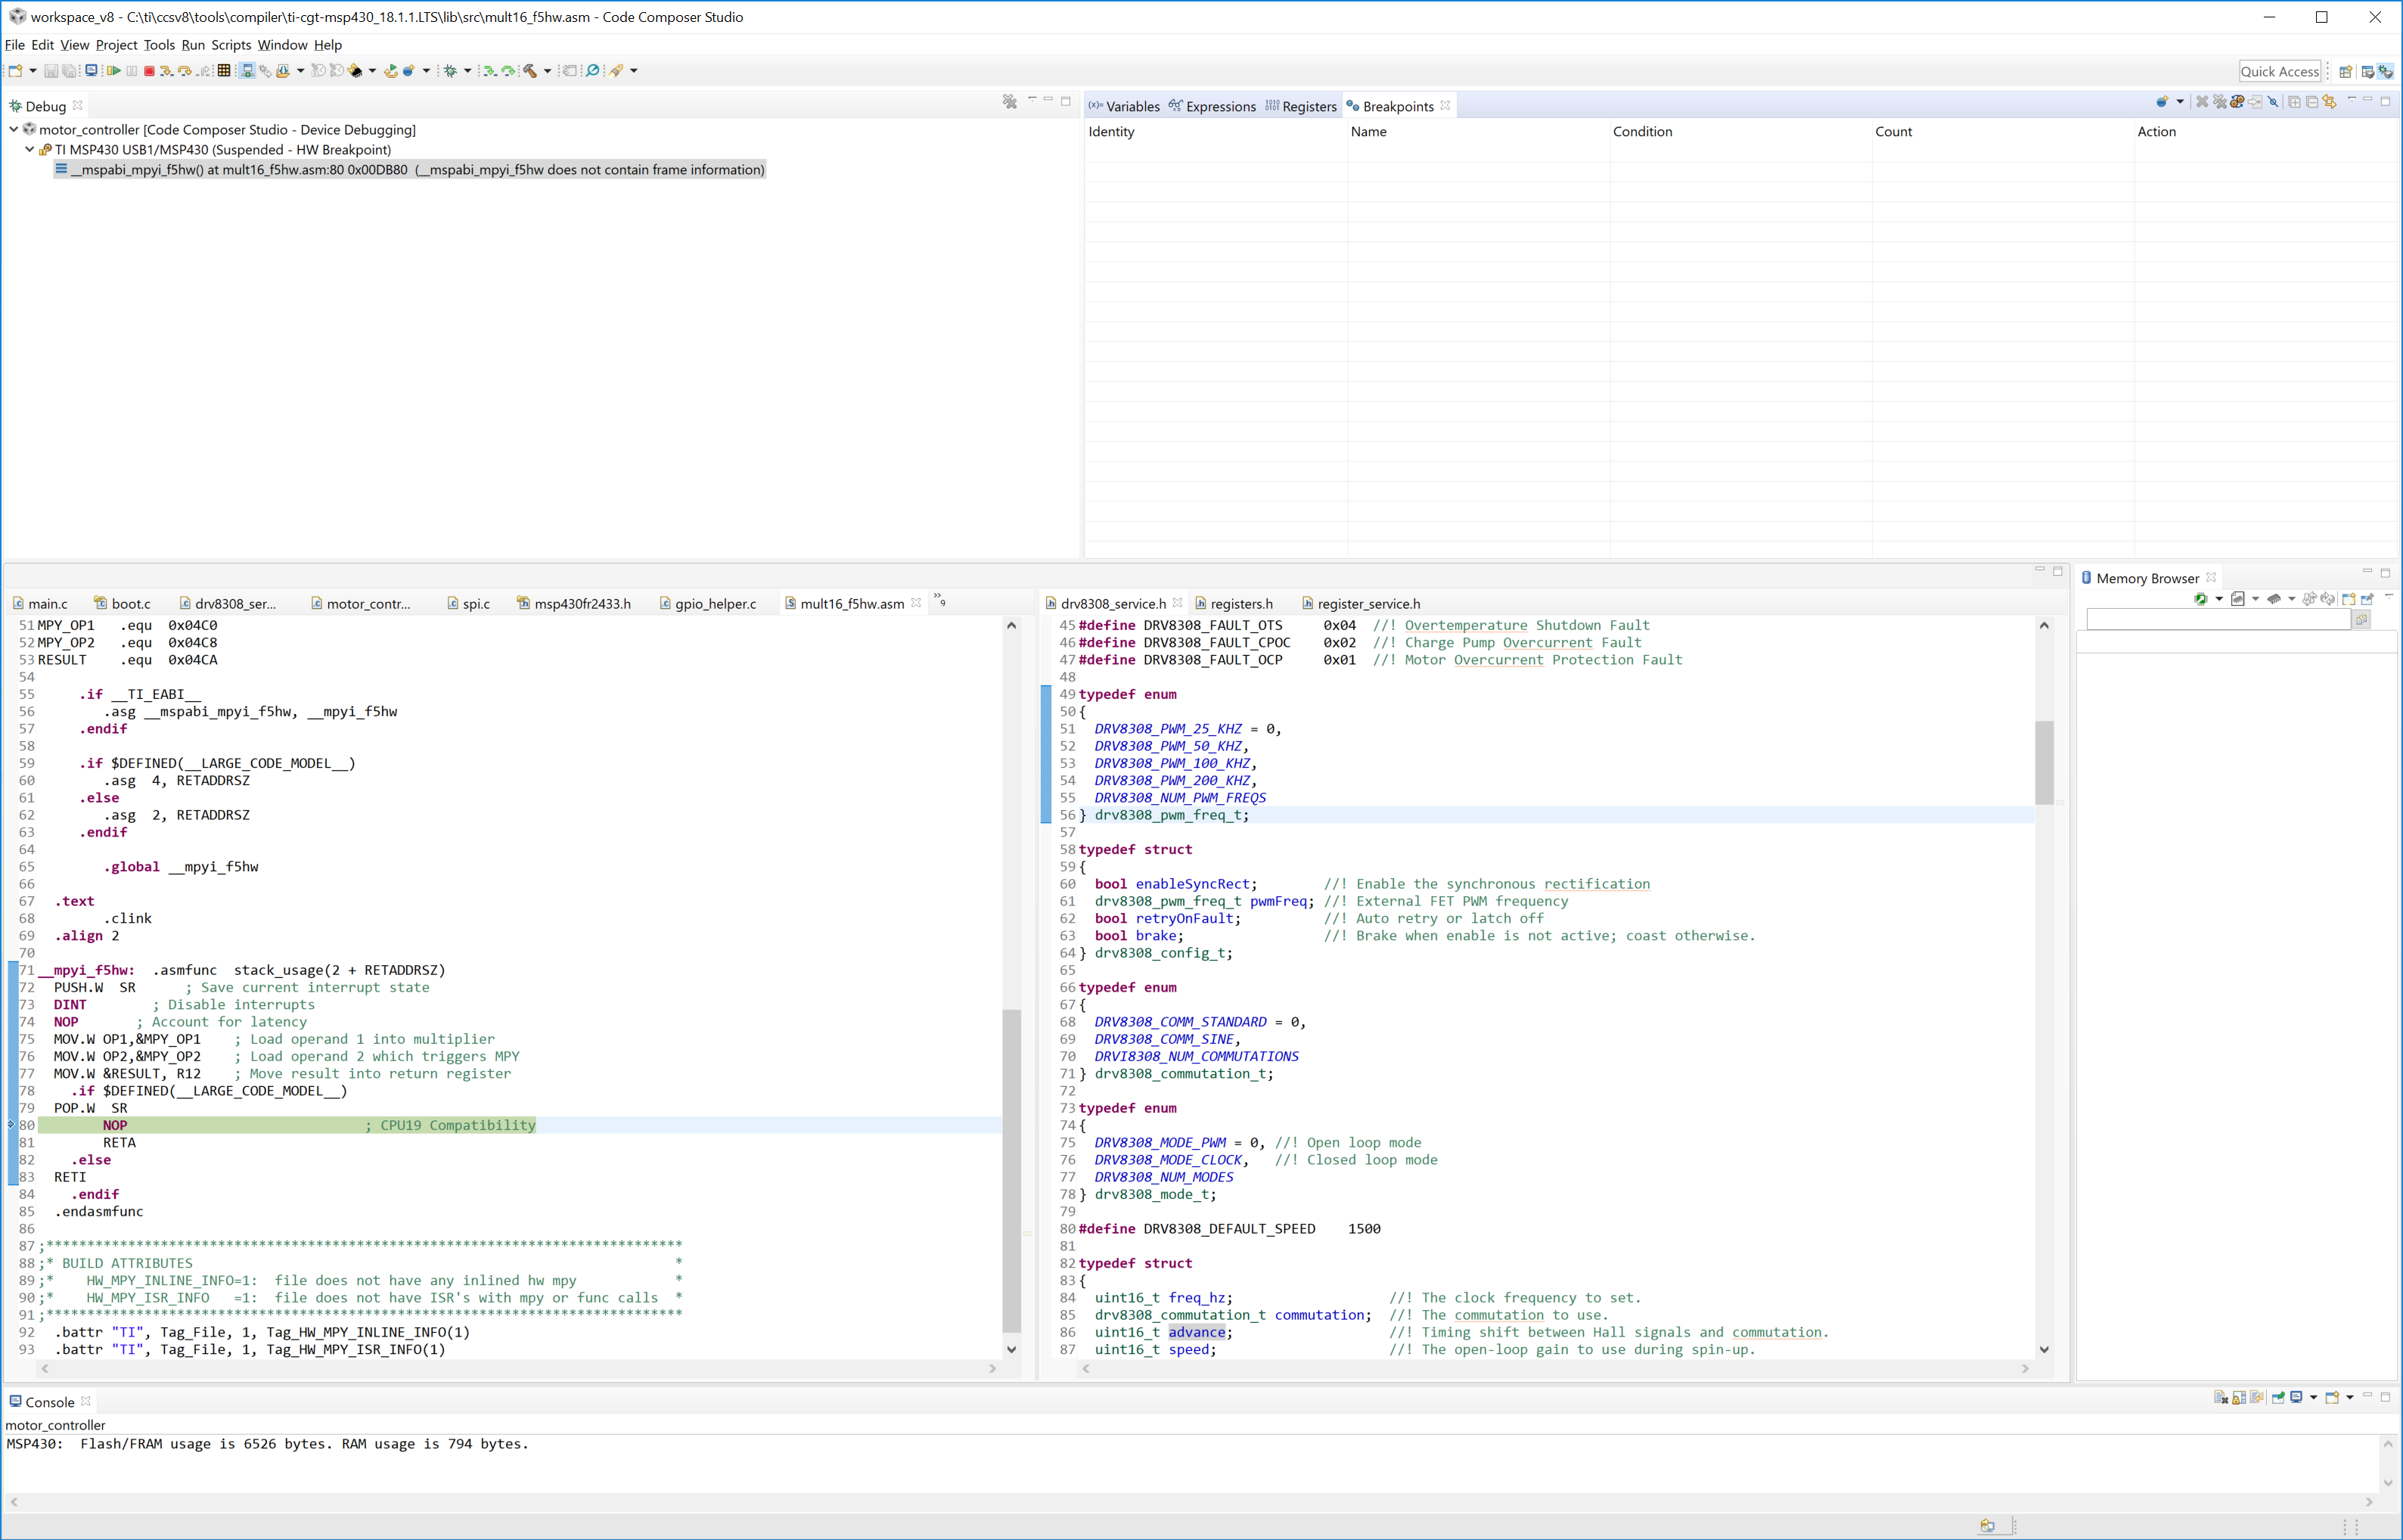The height and width of the screenshot is (1540, 2403).
Task: Click the Step Over toolbar icon
Action: point(185,71)
